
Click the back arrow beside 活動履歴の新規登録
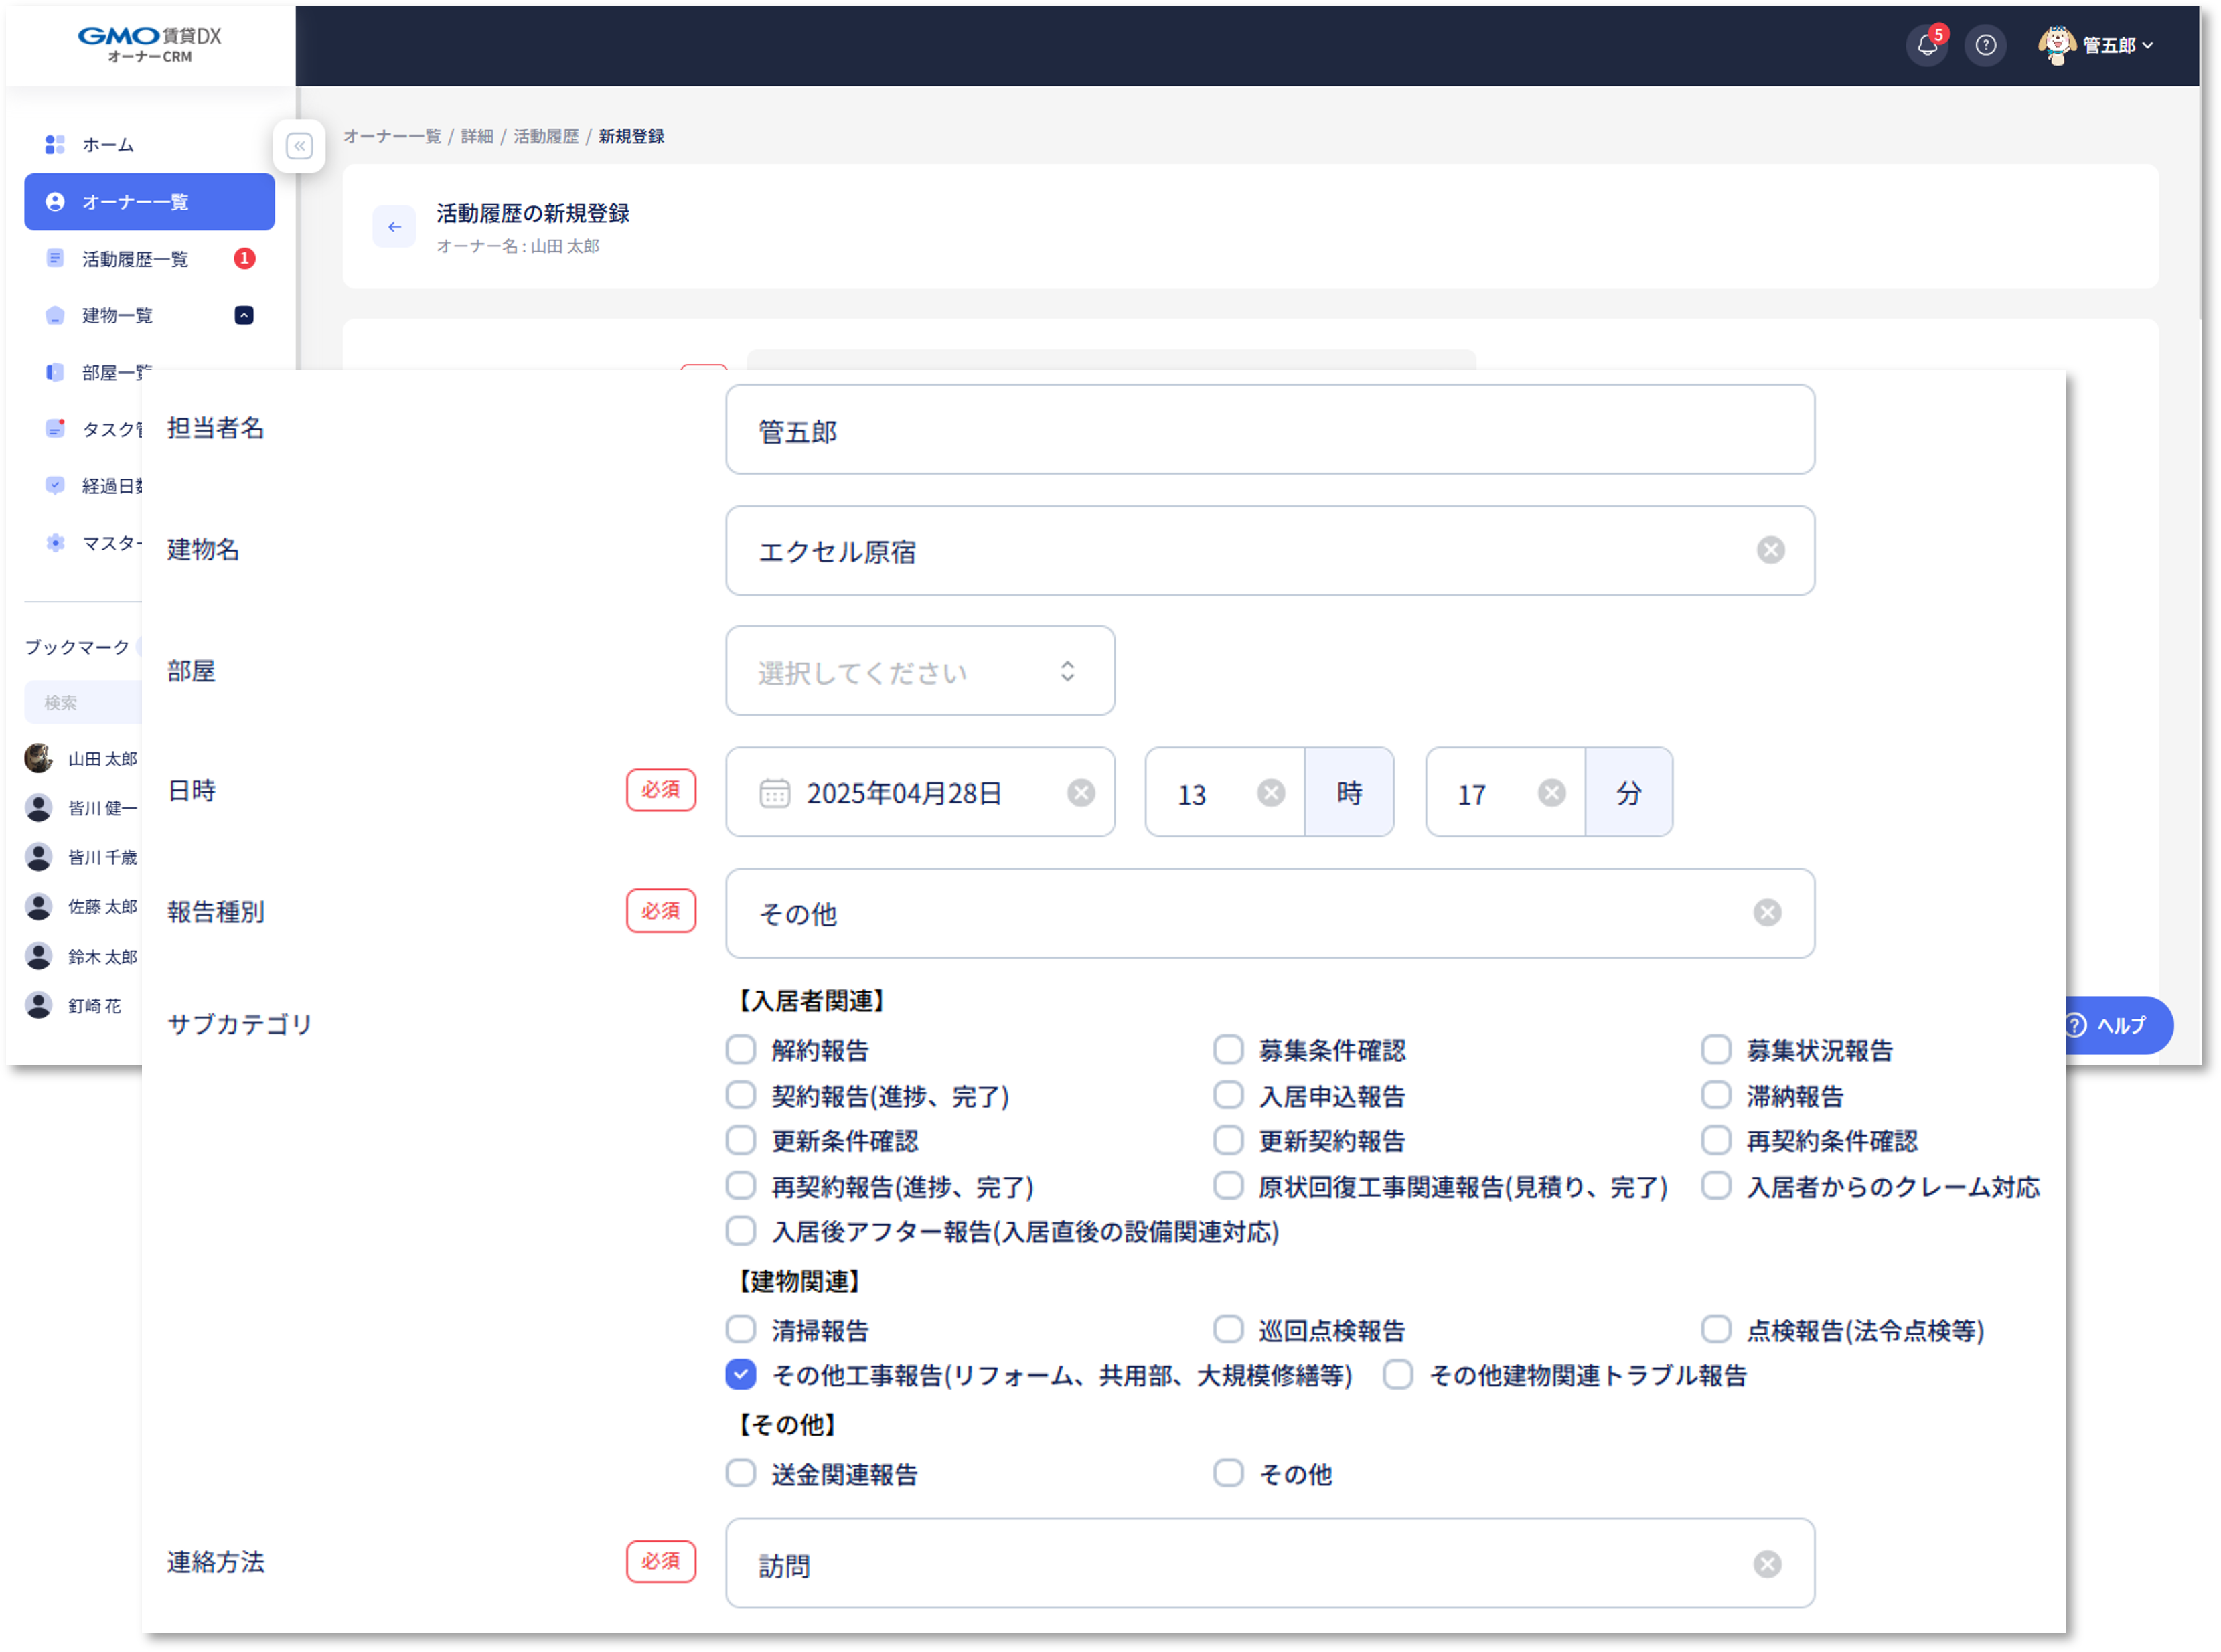point(394,227)
